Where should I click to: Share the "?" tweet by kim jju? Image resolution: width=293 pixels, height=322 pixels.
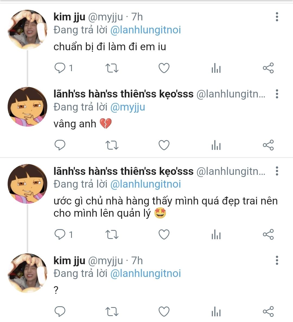(268, 311)
